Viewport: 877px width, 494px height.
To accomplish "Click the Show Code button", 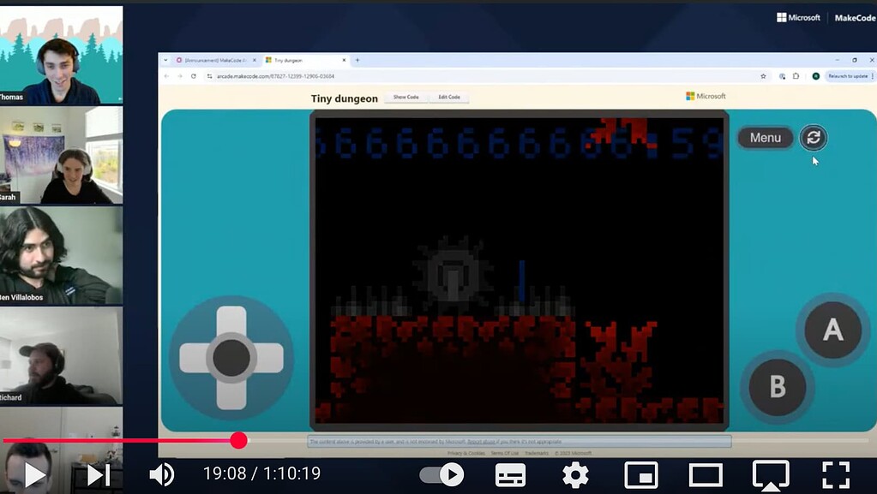I will [405, 98].
